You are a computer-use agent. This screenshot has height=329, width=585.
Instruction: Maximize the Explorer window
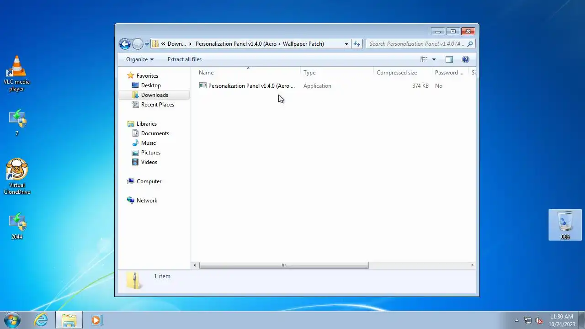(453, 32)
